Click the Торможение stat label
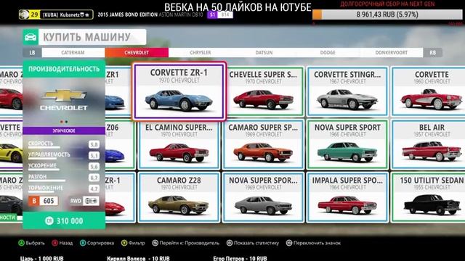Image resolution: width=465 pixels, height=261 pixels. coord(45,188)
